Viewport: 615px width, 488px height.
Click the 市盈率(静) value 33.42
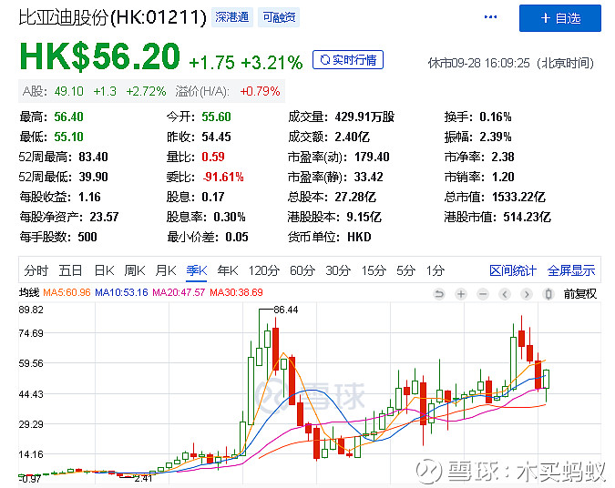[369, 177]
